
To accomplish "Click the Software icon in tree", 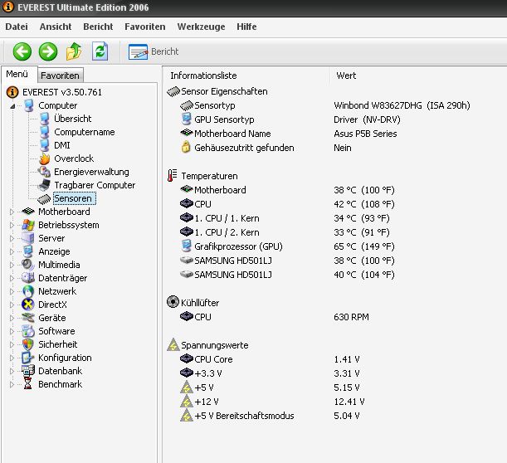I will pos(28,331).
